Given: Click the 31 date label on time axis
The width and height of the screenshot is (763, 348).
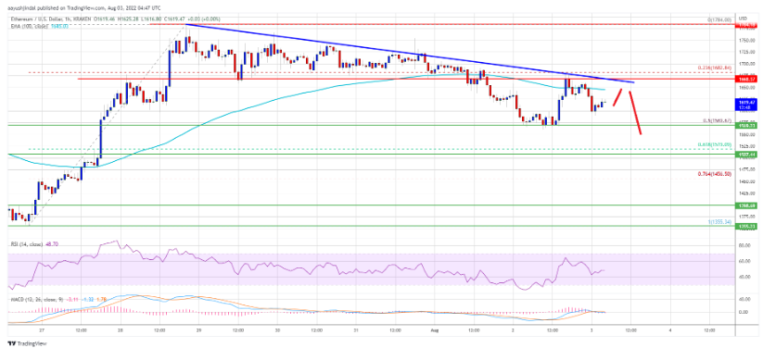Looking at the screenshot, I should [356, 330].
